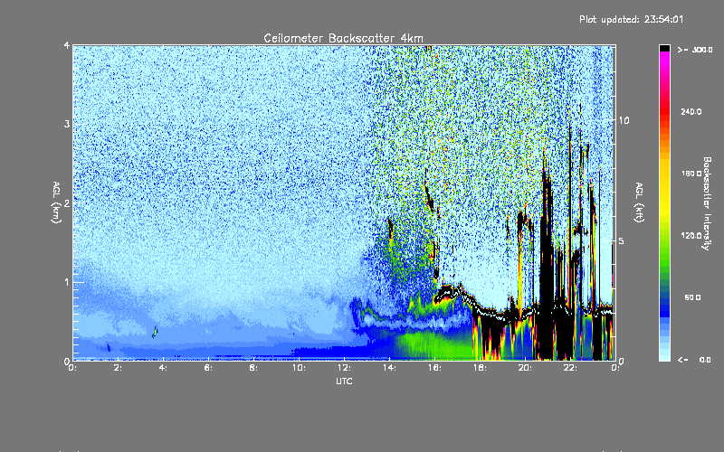
Task: Click the '6:' hour tick label
Action: tap(209, 368)
